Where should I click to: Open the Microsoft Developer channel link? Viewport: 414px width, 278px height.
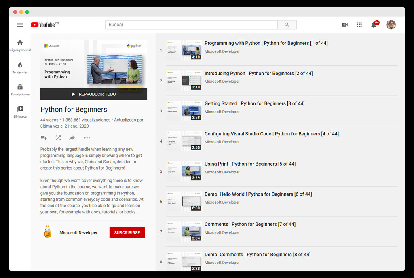[x=78, y=232]
